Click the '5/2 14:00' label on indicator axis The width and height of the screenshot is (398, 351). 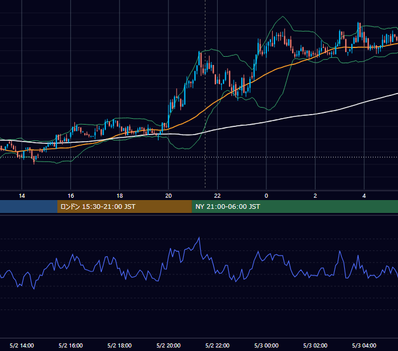point(22,345)
